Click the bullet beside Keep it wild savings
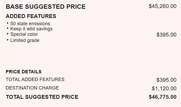The image size is (181, 107). (x=8, y=28)
